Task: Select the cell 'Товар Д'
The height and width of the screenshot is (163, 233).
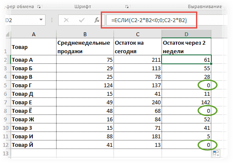Action: 34,94
